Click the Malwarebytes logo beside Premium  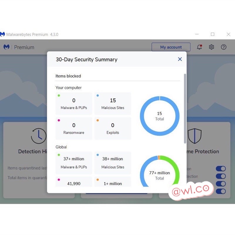coord(6,47)
